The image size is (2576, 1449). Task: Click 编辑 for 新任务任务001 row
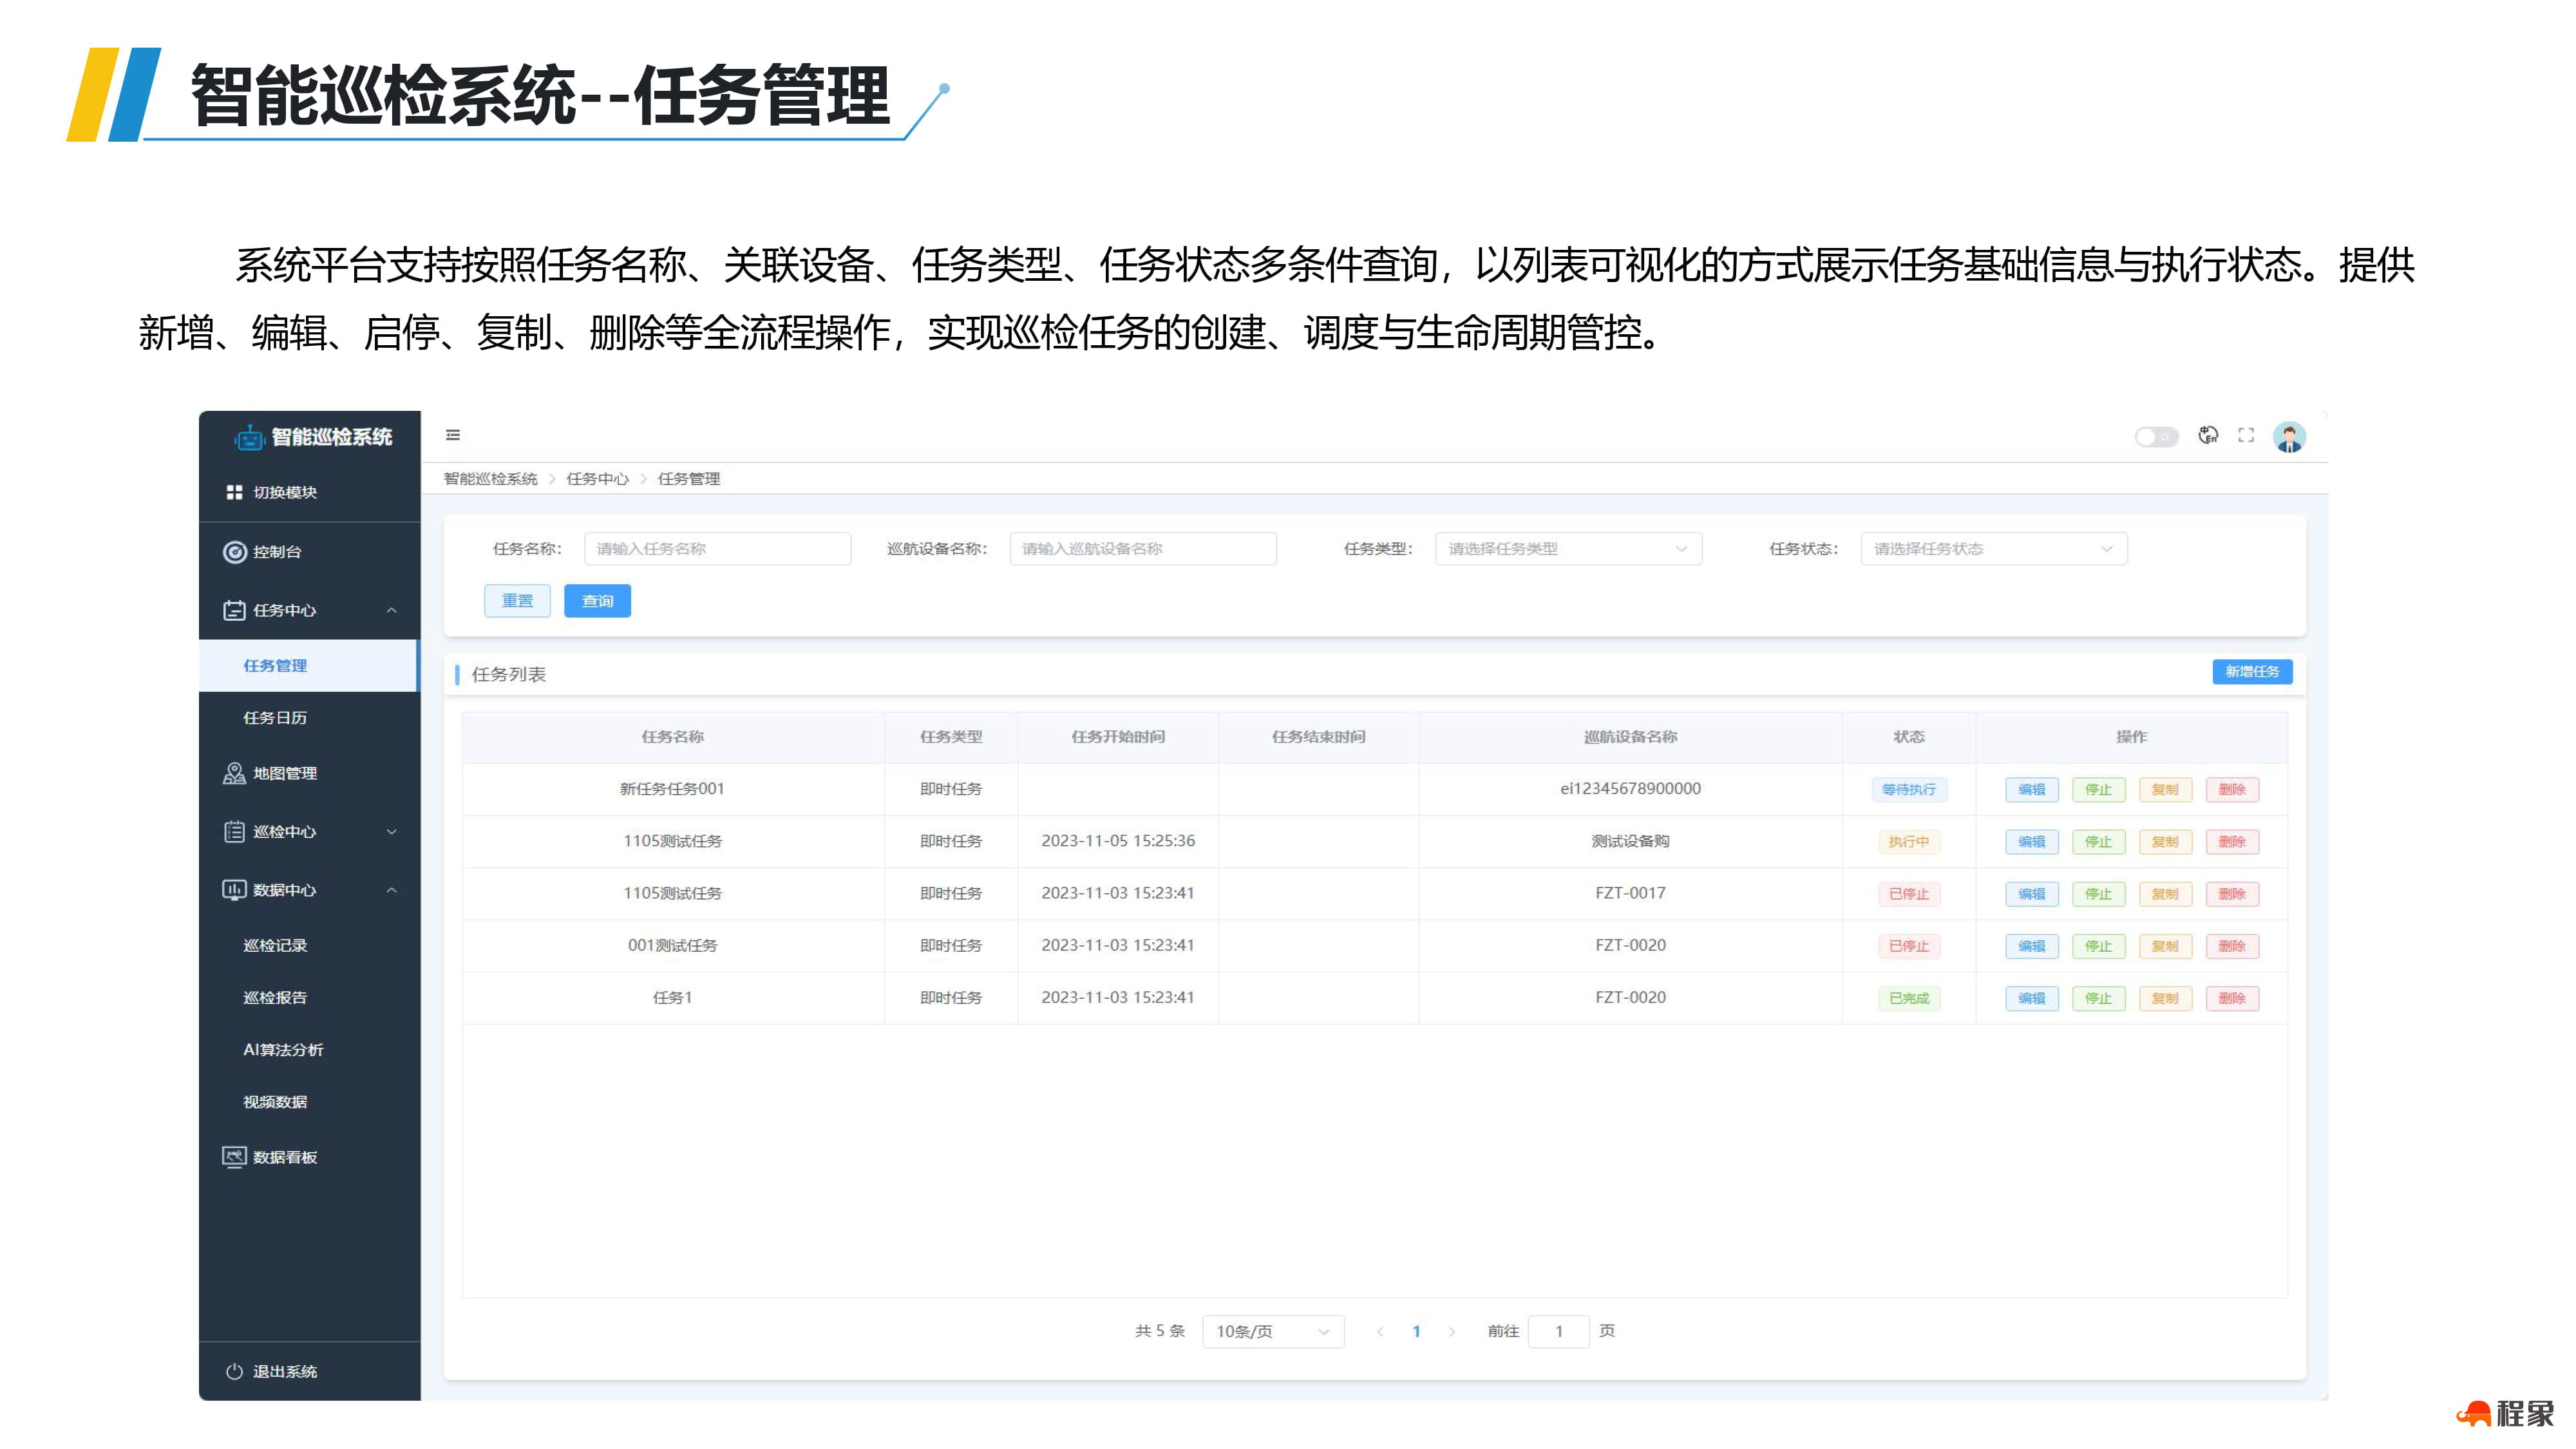pos(2031,790)
